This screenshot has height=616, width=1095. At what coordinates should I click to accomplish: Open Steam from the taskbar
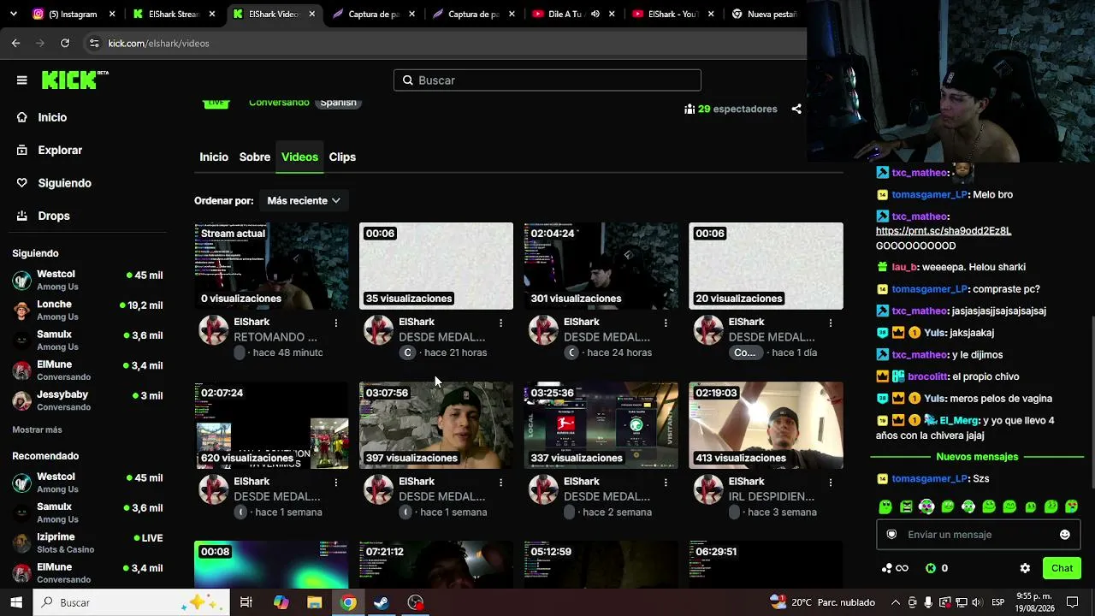pyautogui.click(x=382, y=602)
